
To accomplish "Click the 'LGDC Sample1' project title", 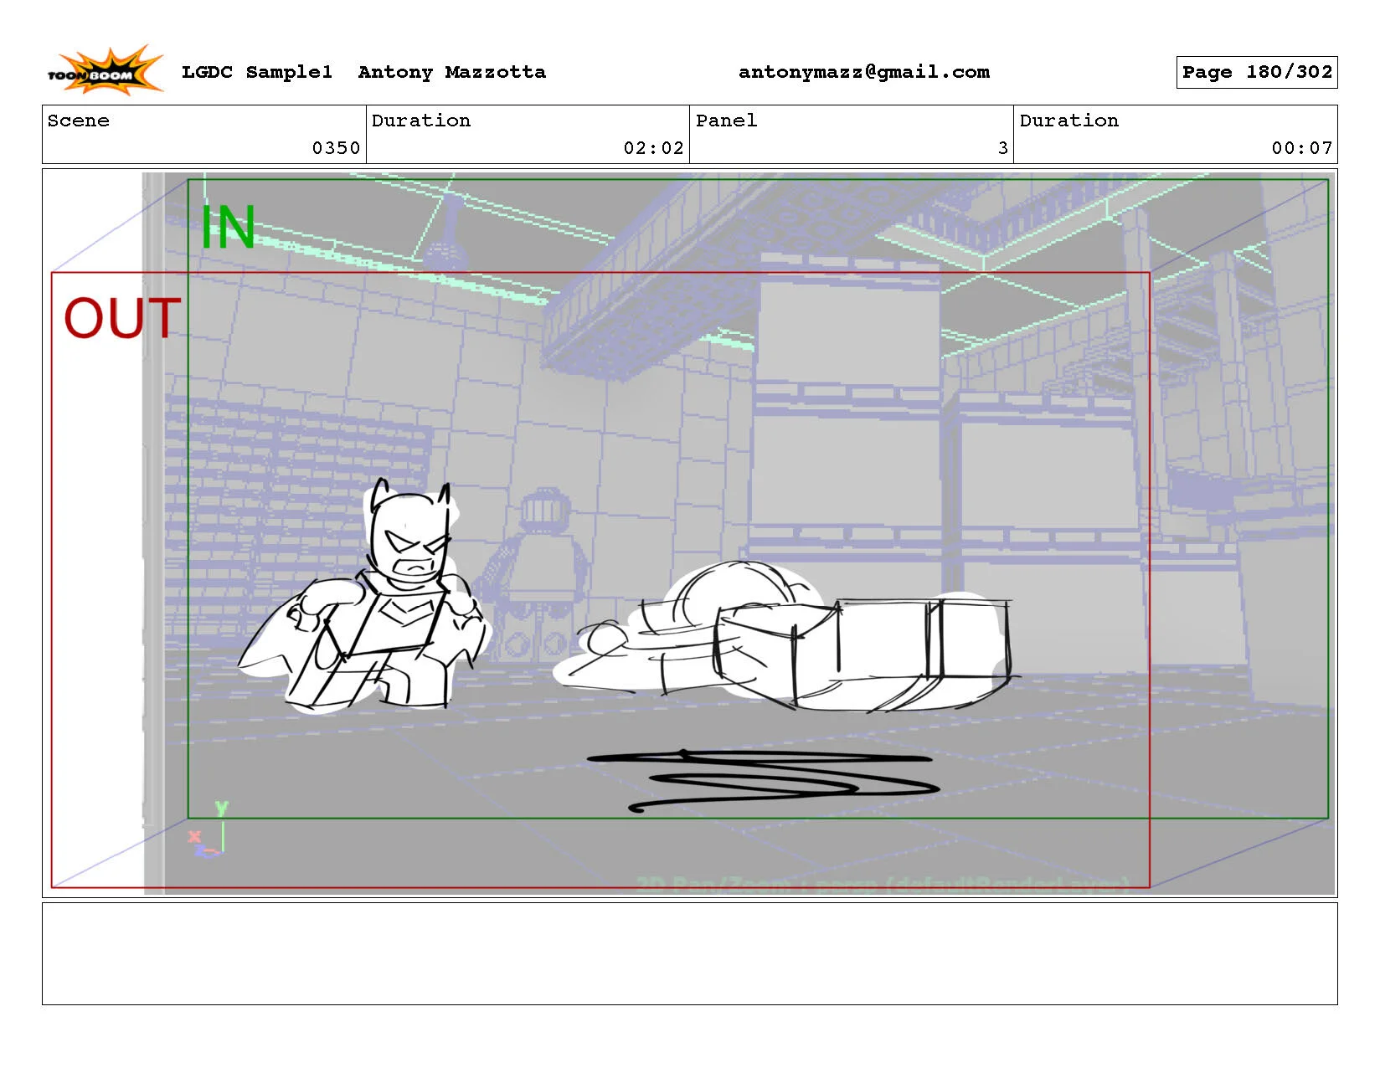I will 257,72.
